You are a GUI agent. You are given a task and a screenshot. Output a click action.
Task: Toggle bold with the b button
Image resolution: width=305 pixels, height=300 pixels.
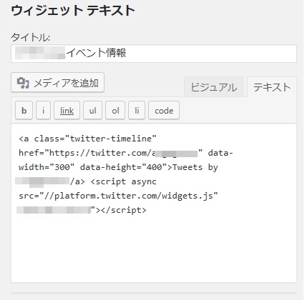pyautogui.click(x=24, y=111)
